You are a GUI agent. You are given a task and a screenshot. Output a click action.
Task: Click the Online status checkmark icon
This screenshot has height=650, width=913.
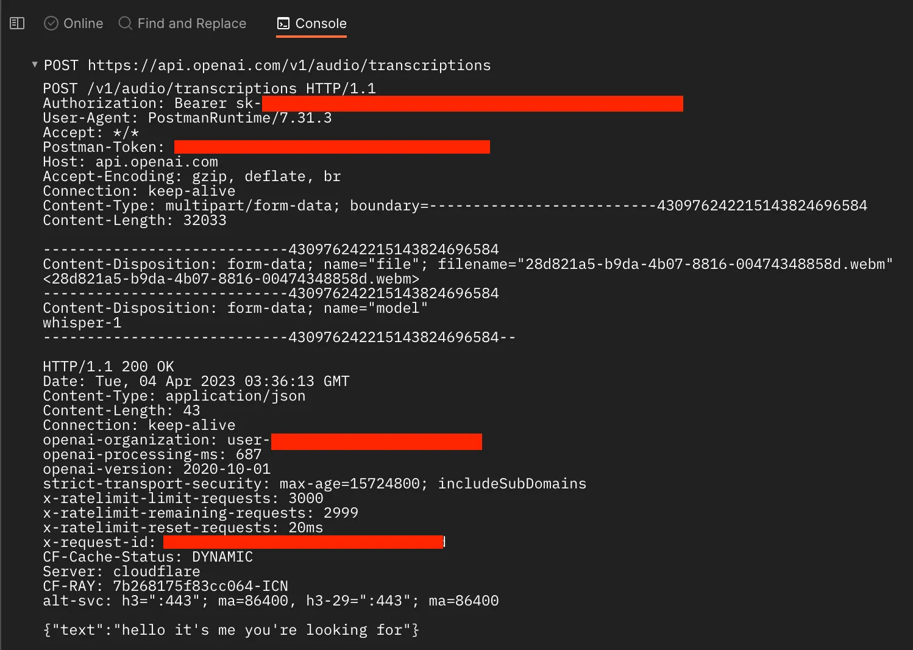click(51, 23)
